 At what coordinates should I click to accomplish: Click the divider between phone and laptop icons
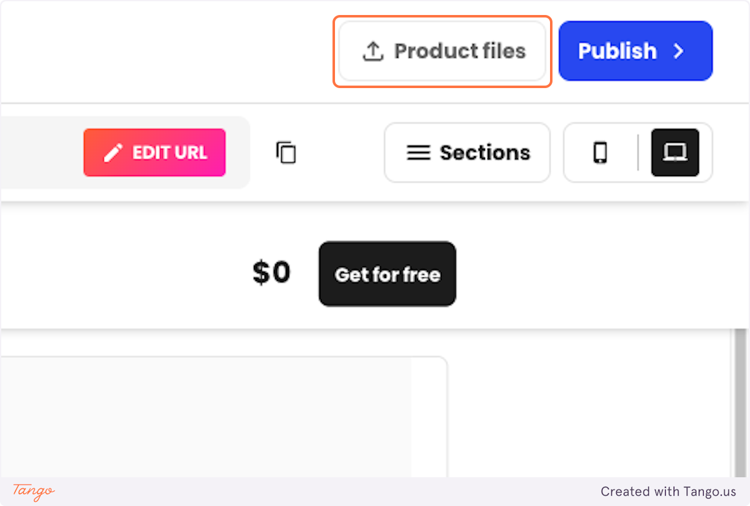(638, 152)
